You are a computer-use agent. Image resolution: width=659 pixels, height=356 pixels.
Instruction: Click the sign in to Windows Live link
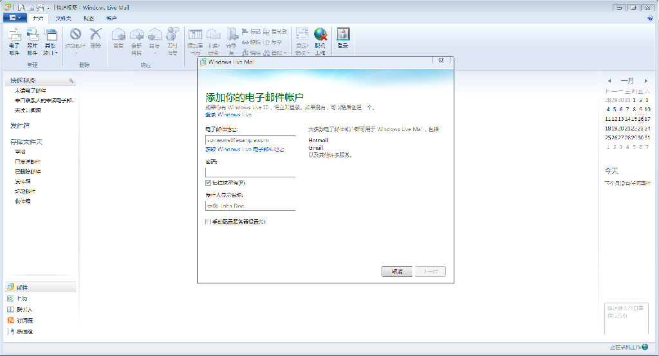pos(228,114)
